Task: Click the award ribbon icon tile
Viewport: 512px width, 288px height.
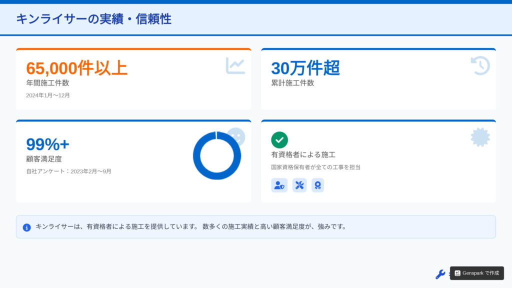Action: [317, 185]
